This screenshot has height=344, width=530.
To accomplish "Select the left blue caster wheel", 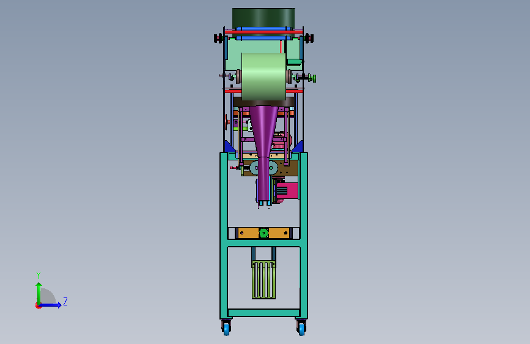I will 226,328.
